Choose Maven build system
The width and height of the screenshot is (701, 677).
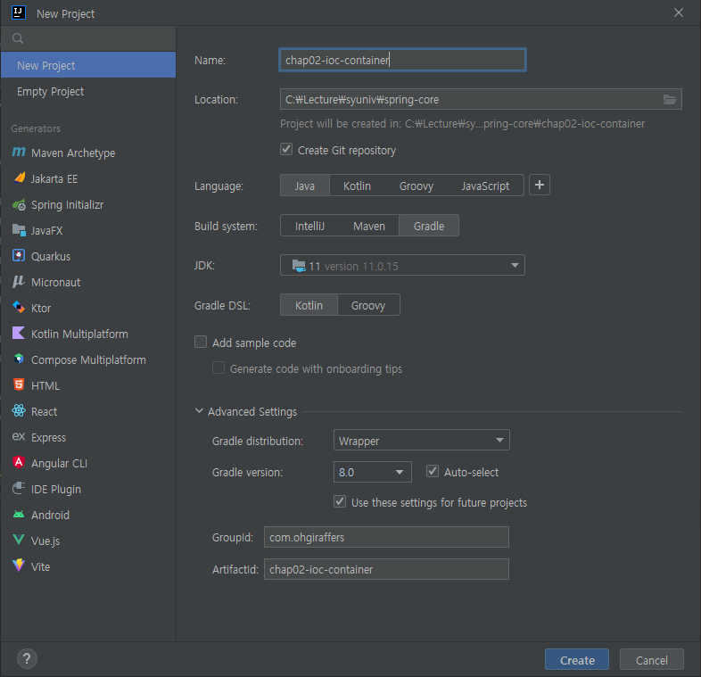[x=369, y=226]
